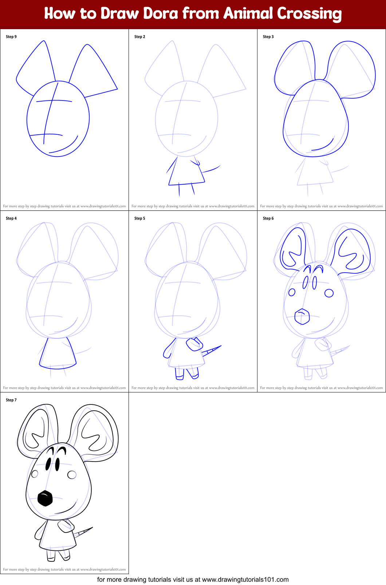Click the 'Step 2' label
Screen dimensions: 386x585
point(140,37)
